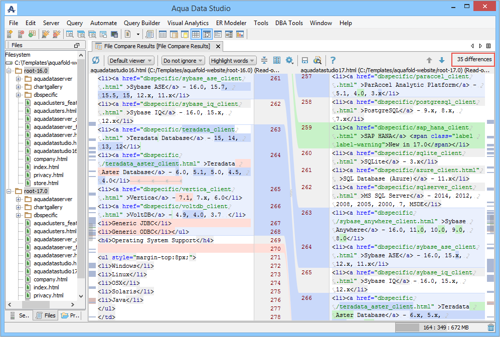Image resolution: width=500 pixels, height=337 pixels.
Task: Click the memory usage bar in status bar
Action: coord(440,327)
